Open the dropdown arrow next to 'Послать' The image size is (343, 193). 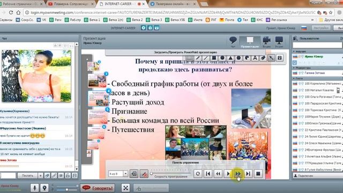point(41,175)
